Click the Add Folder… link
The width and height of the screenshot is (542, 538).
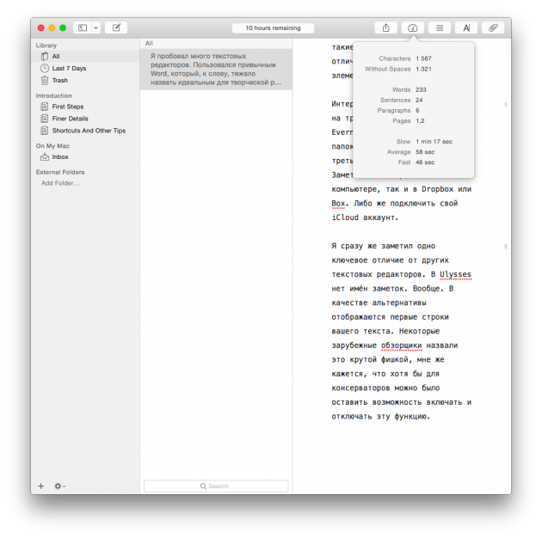coord(59,183)
